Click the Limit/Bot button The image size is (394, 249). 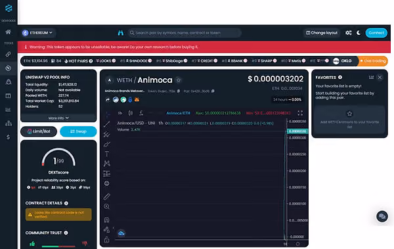click(x=39, y=131)
